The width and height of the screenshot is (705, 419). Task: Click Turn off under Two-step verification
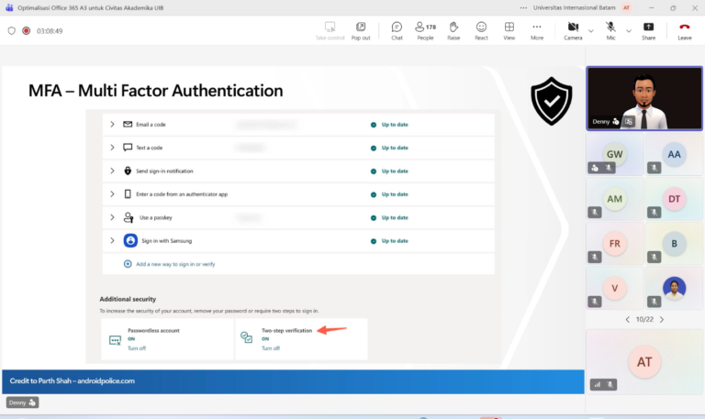pyautogui.click(x=271, y=348)
